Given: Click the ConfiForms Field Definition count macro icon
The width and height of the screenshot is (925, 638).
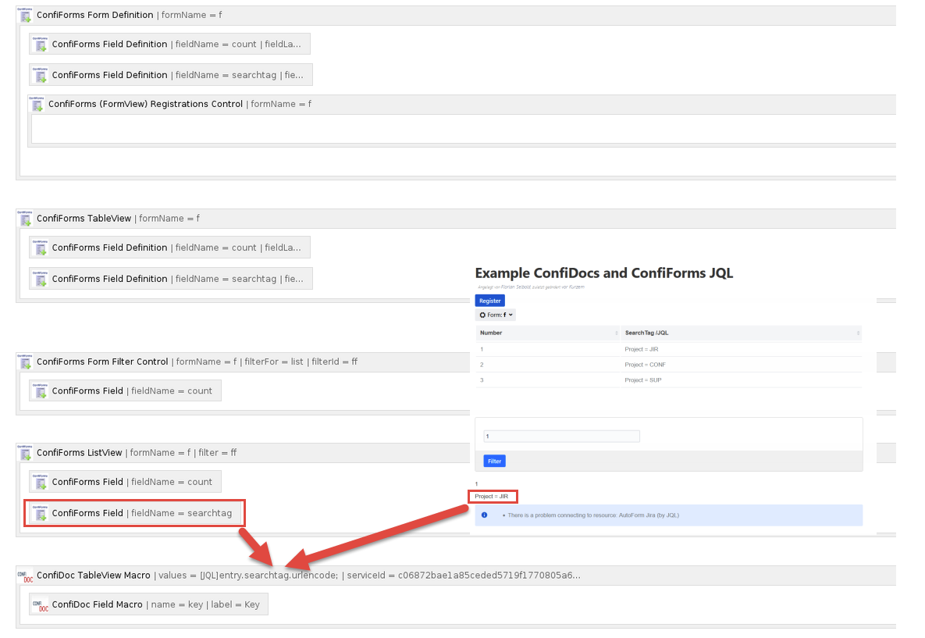Looking at the screenshot, I should (40, 43).
